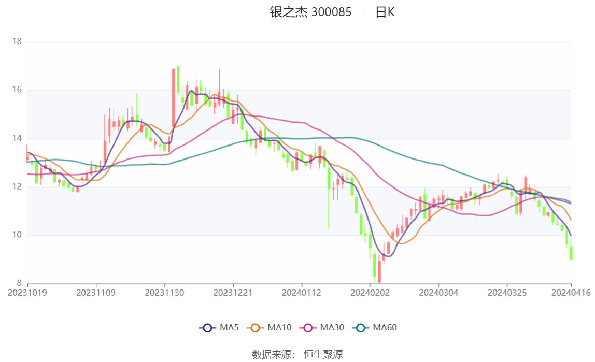Click the x-axis date 20240112
This screenshot has width=595, height=362.
[301, 293]
